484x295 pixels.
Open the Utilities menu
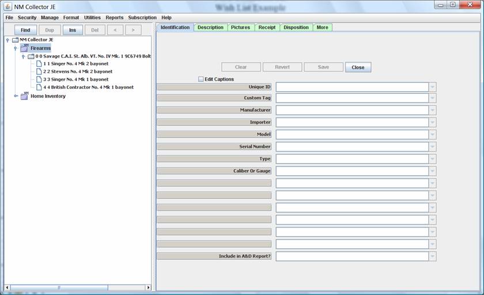pos(92,18)
